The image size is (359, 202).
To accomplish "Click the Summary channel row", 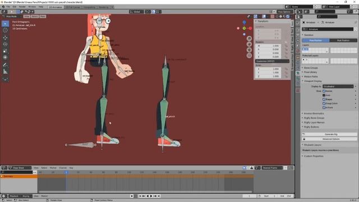I will click(19, 176).
